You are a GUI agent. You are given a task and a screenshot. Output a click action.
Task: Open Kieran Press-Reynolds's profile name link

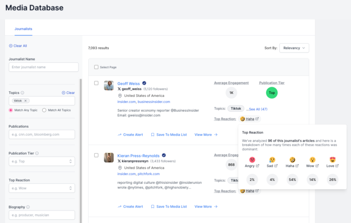pyautogui.click(x=138, y=156)
